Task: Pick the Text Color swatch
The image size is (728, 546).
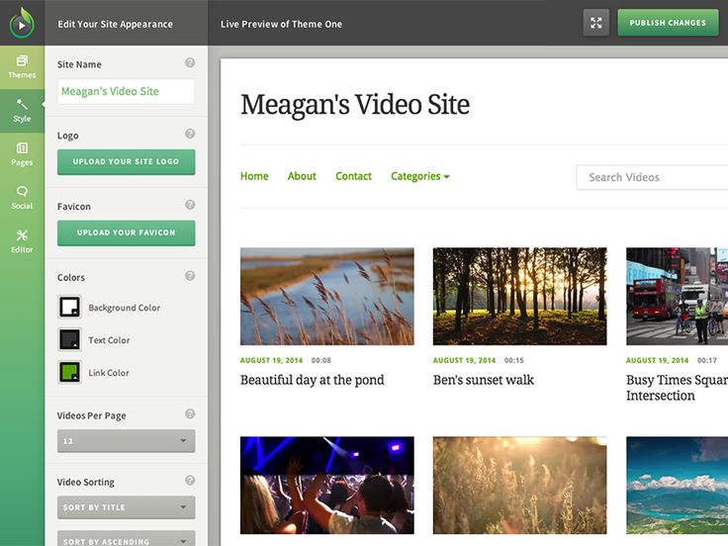Action: pos(70,339)
